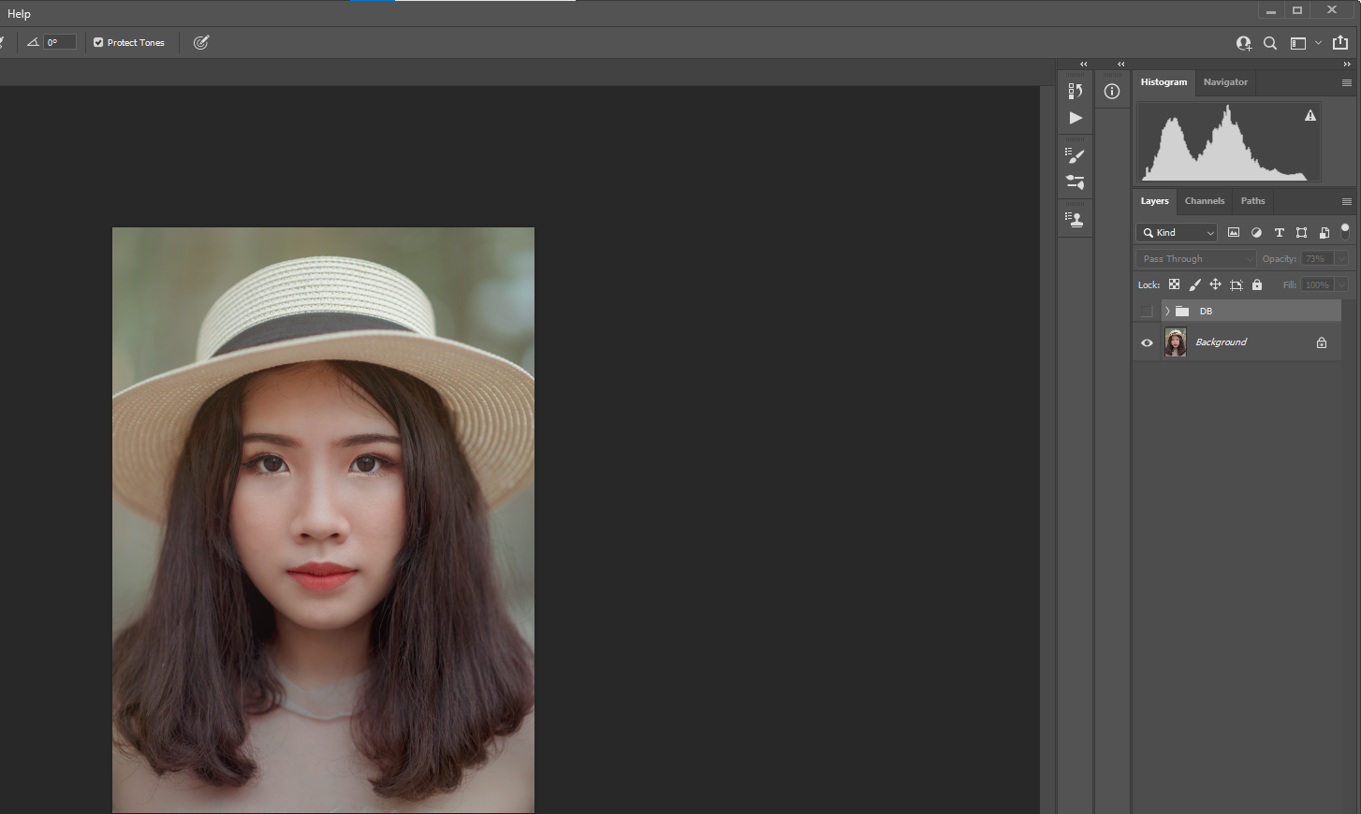Open the Brush Settings panel icon
The height and width of the screenshot is (814, 1361).
1076,182
